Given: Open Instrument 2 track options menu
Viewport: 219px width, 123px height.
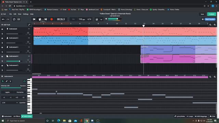Looking at the screenshot, I should [x=29, y=38].
